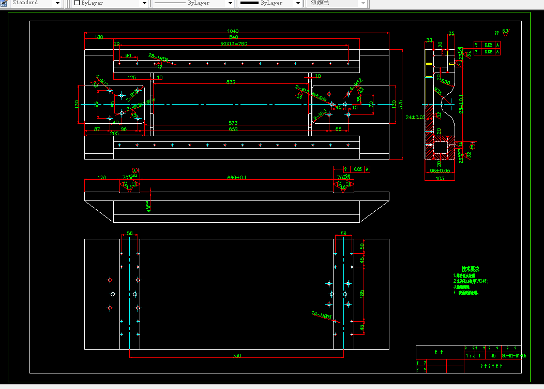This screenshot has width=544, height=389.
Task: Select the 730 dimension under the bottom view
Action: tap(237, 355)
